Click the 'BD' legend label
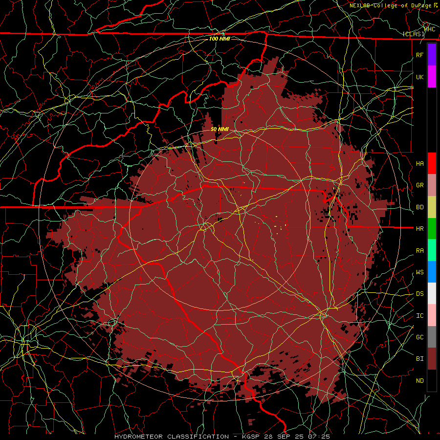Image resolution: width=440 pixels, height=440 pixels. coord(419,207)
